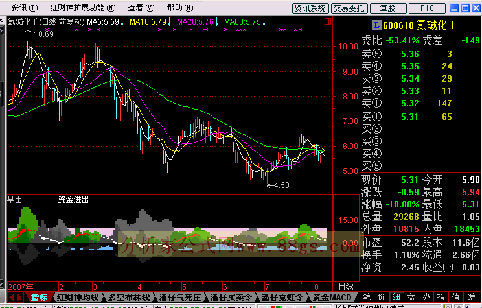Click the F10 button
482x308 pixels.
(427, 8)
